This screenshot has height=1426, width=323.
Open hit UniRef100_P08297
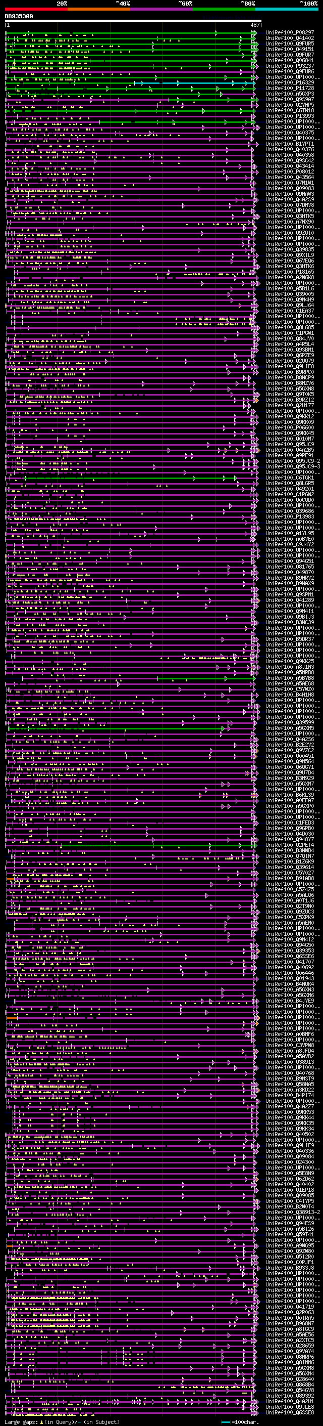coord(289,33)
